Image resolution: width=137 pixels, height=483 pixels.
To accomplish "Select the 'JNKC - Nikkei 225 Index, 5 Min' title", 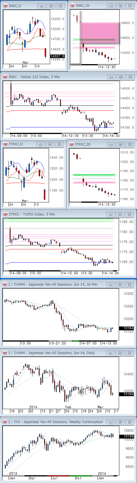I will 34,77.
